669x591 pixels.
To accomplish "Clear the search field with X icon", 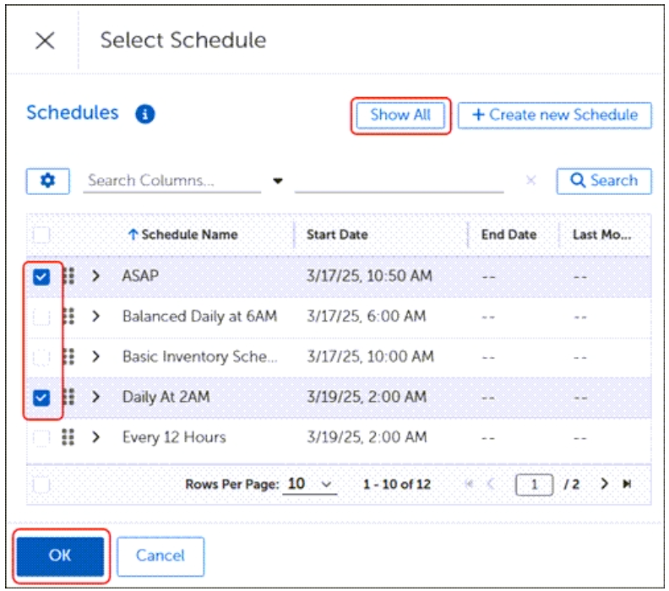I will (x=530, y=181).
